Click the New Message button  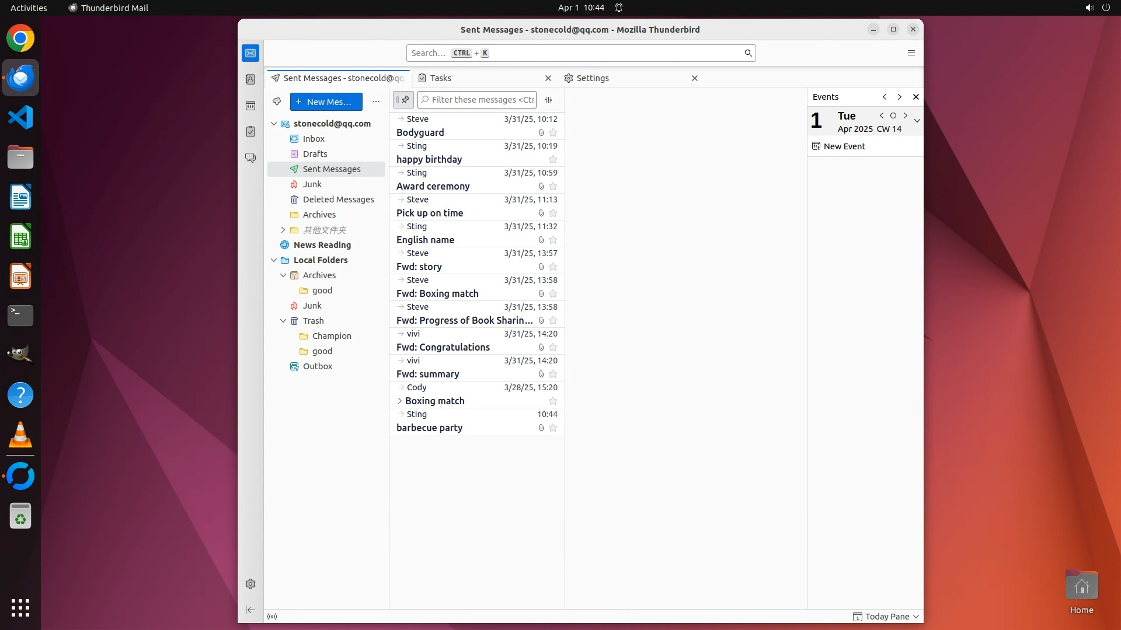pyautogui.click(x=326, y=101)
